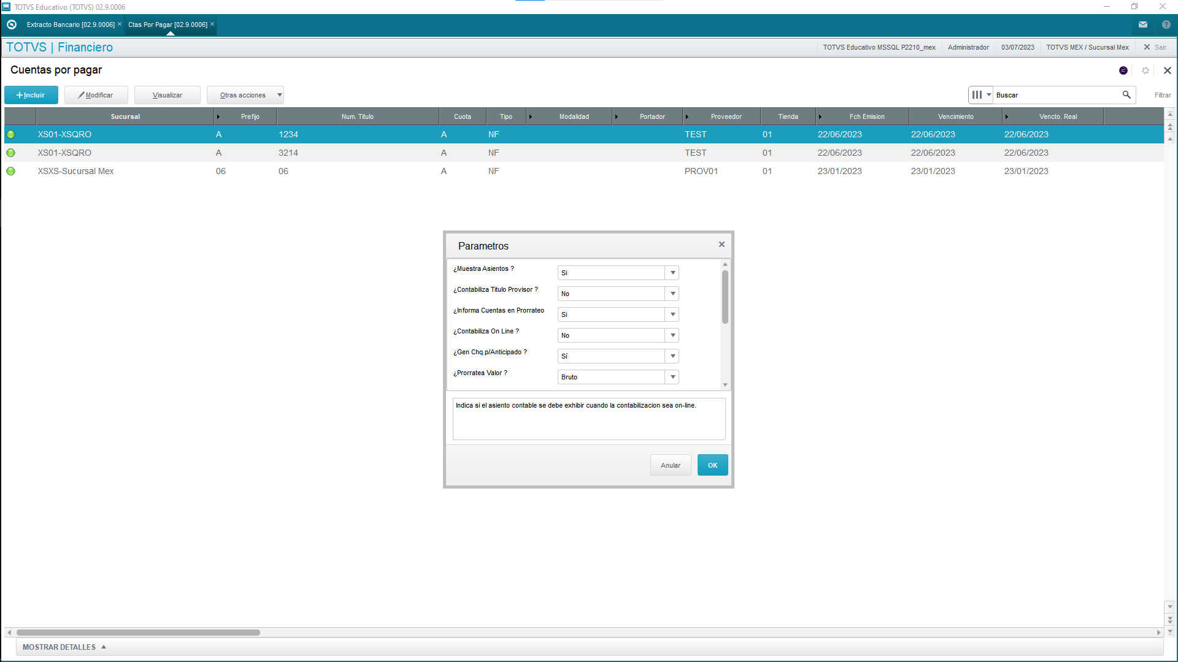Click the parameter description text box
The image size is (1178, 662).
pos(589,419)
